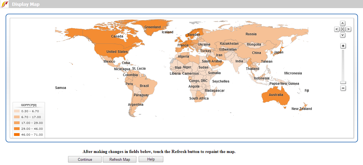Pan the map left with the arrow

coord(337,29)
